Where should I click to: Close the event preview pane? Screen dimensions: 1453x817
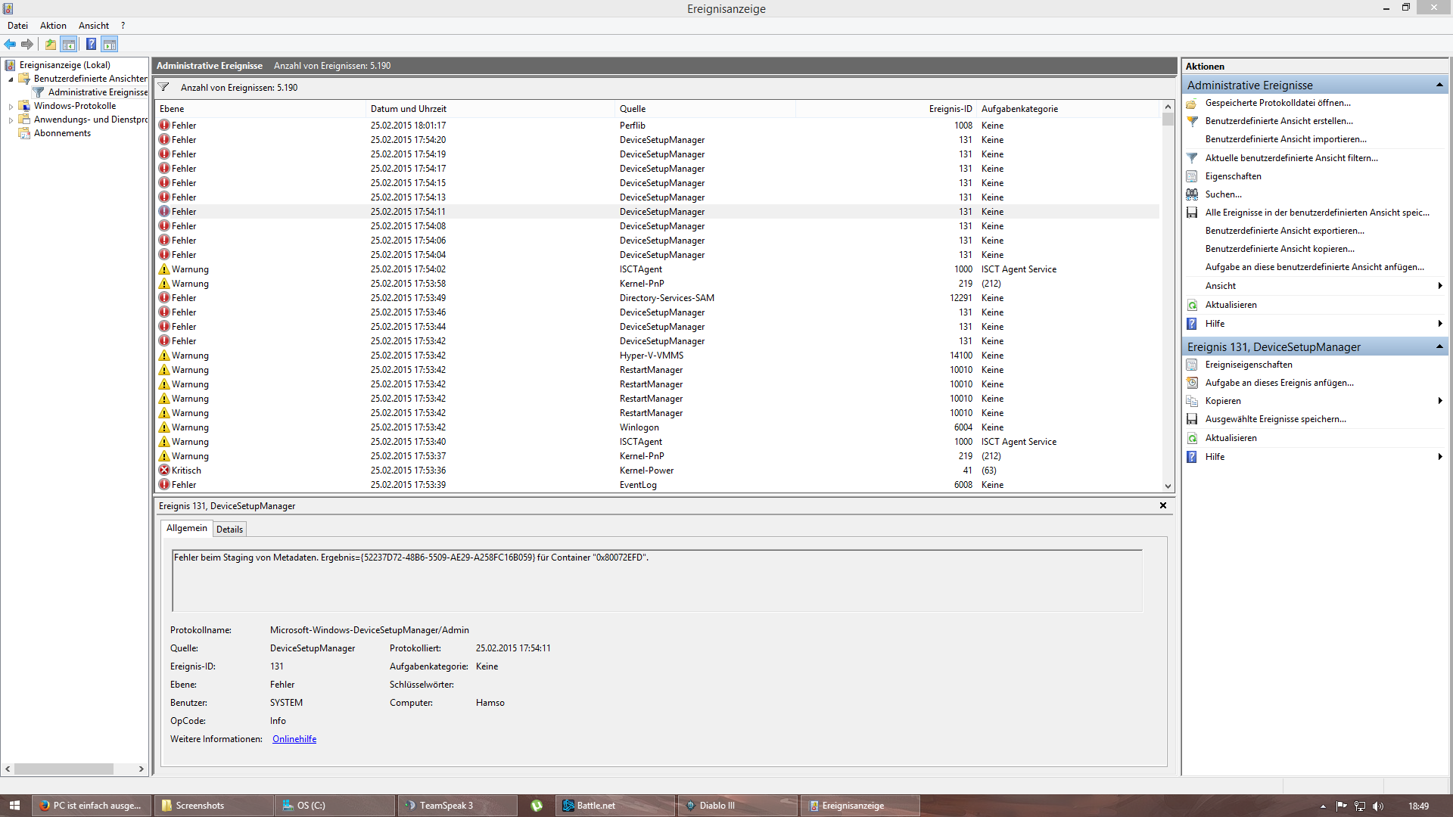[x=1163, y=505]
